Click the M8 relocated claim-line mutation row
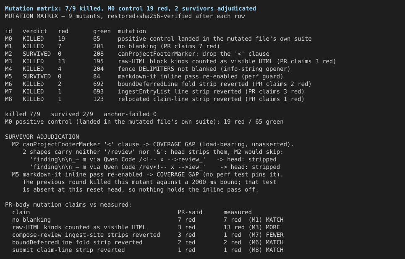The height and width of the screenshot is (259, 405). tap(155, 99)
